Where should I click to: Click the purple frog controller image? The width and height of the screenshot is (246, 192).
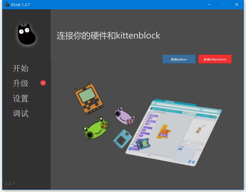tap(125, 116)
